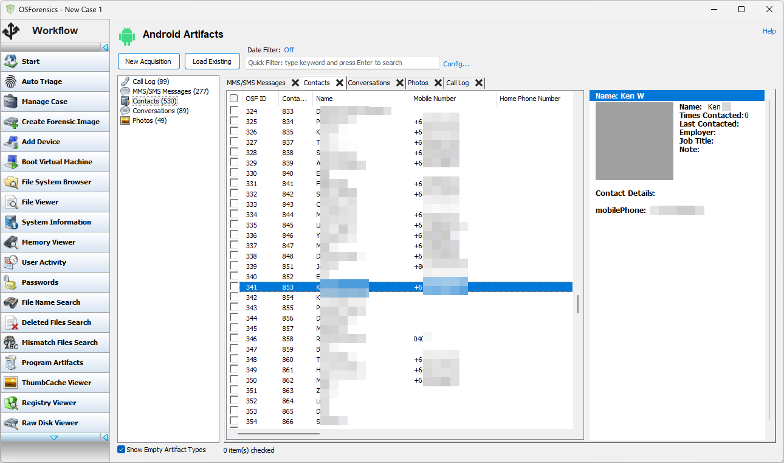The height and width of the screenshot is (463, 784).
Task: Open User Activity module
Action: click(55, 262)
